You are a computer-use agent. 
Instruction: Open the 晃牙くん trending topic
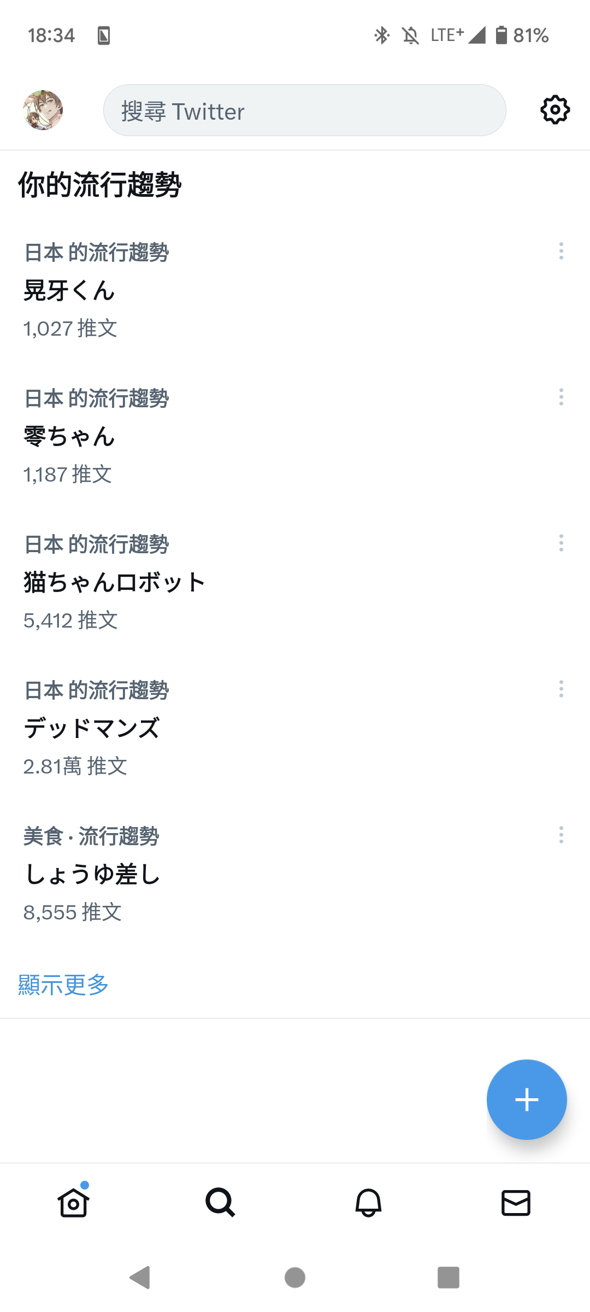[295, 291]
